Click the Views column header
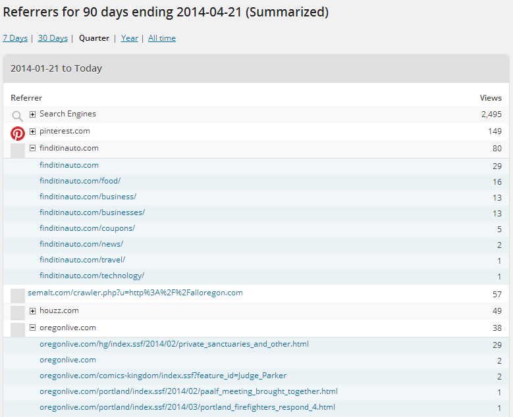 click(x=491, y=98)
